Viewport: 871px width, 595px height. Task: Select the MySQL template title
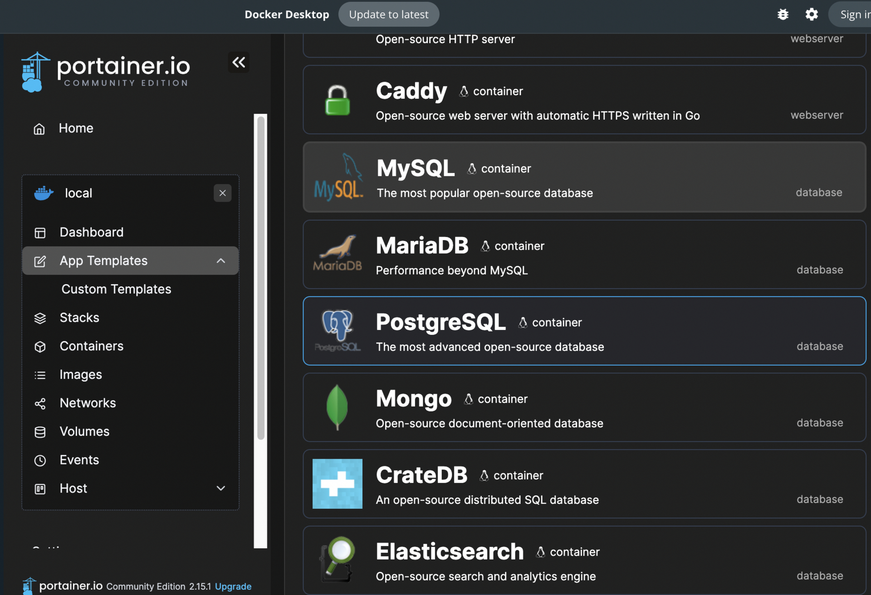416,168
